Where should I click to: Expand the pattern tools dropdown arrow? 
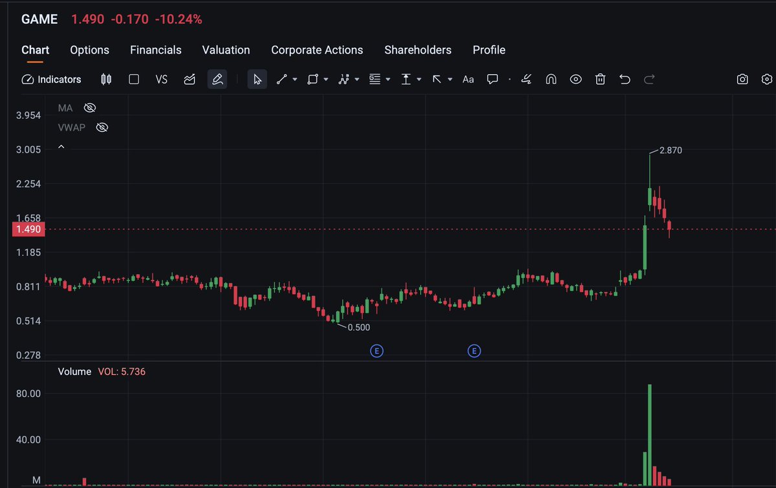357,80
